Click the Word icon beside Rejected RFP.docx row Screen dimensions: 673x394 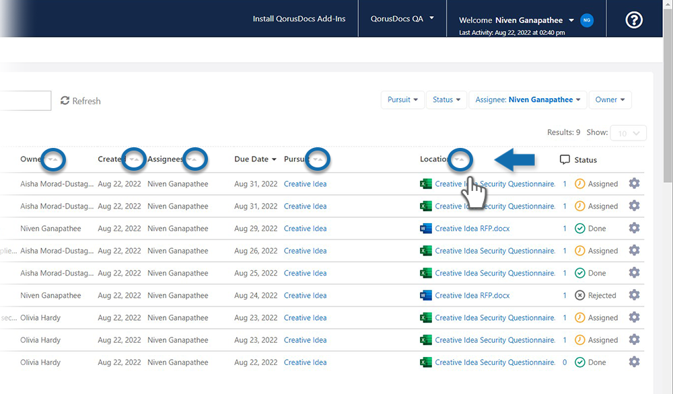pos(425,295)
